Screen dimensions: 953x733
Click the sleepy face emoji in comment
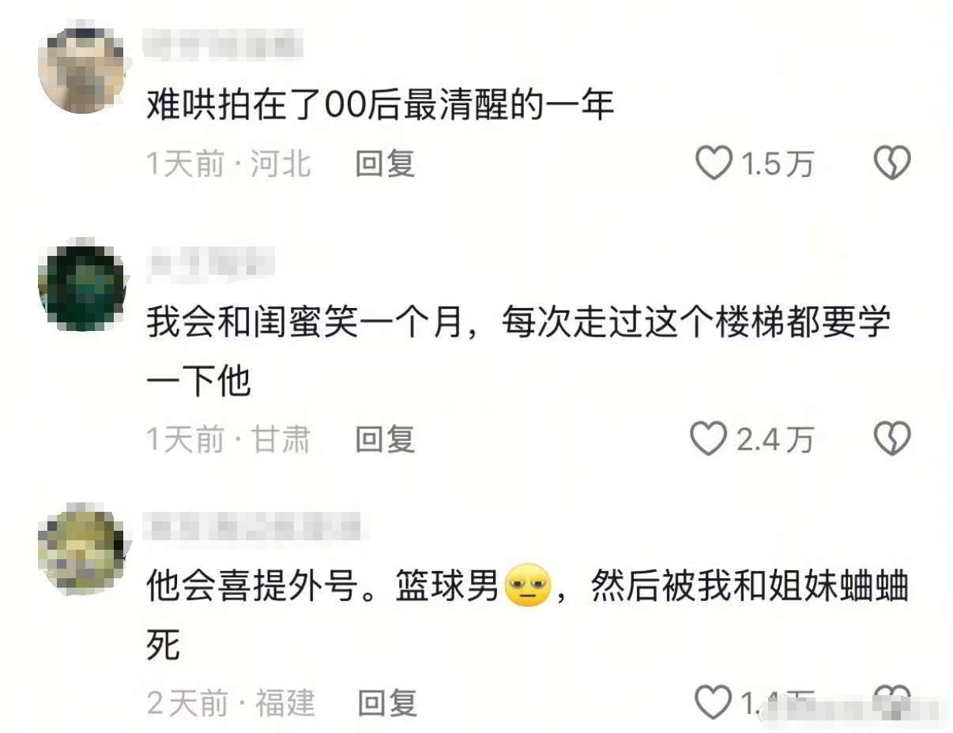[527, 587]
